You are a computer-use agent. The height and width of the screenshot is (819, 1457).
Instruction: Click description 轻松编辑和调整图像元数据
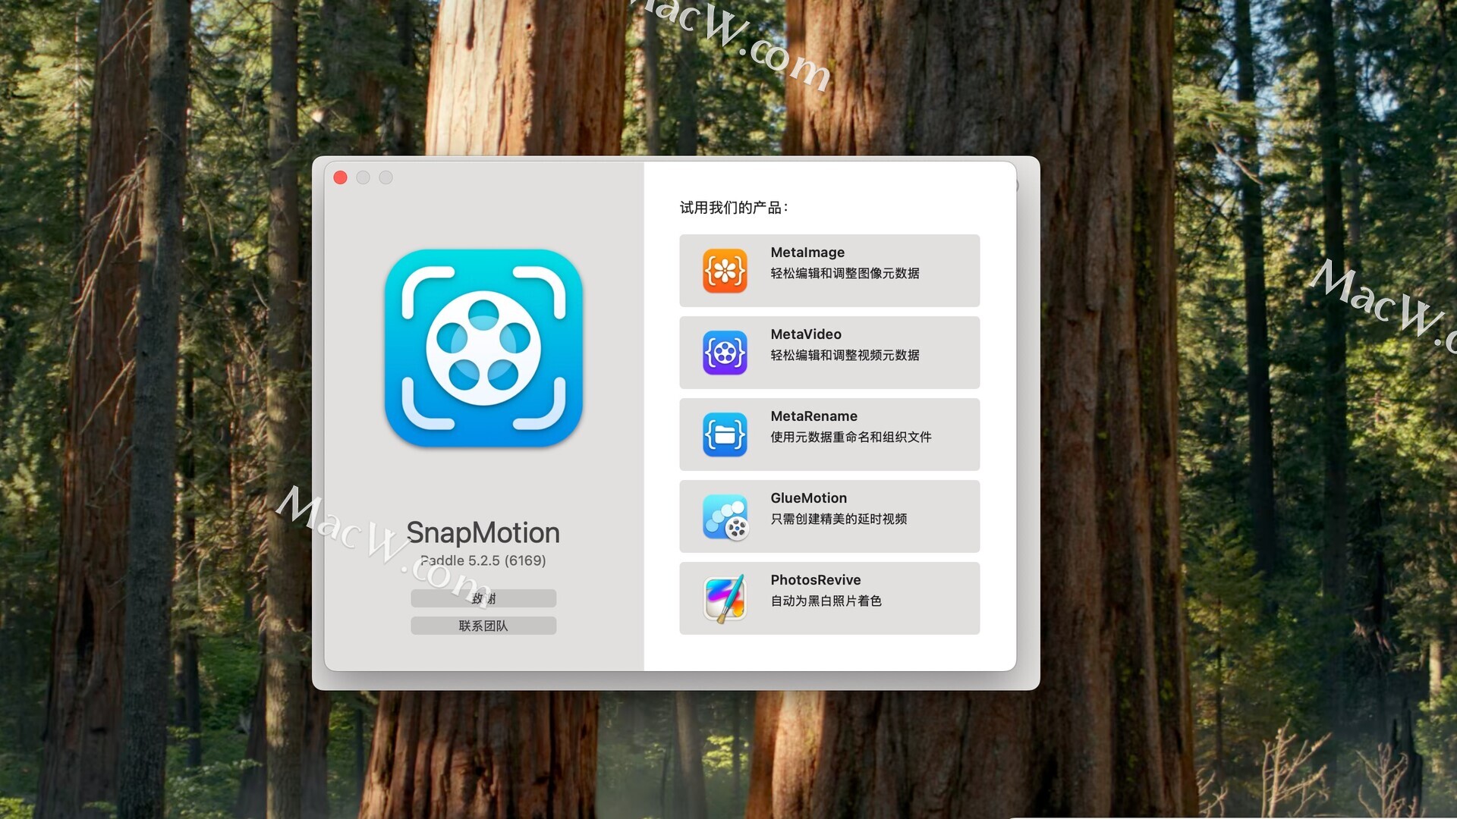pyautogui.click(x=845, y=273)
